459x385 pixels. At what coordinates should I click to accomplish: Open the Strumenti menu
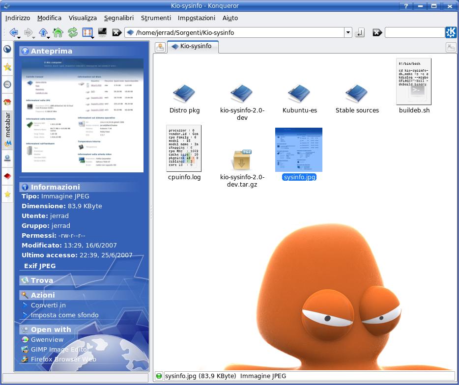[x=156, y=18]
